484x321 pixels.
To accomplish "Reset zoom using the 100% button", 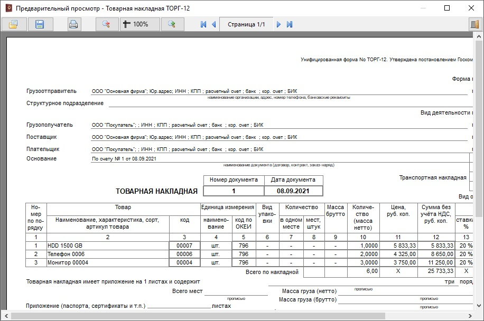I will (x=136, y=24).
